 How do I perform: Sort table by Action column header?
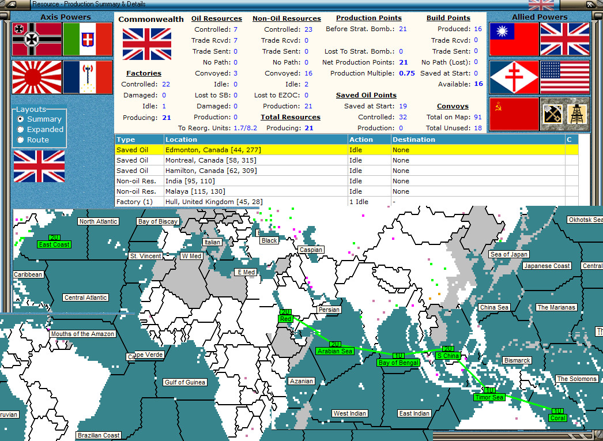coord(369,140)
